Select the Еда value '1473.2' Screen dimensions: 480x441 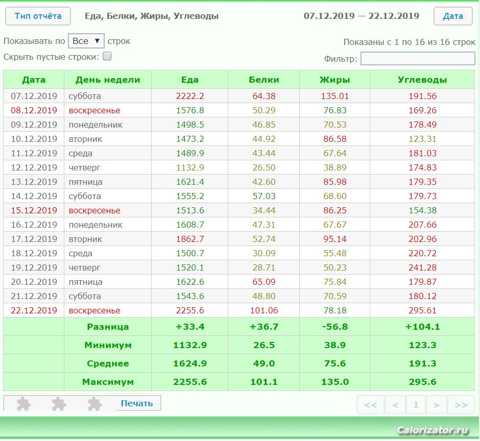[190, 139]
